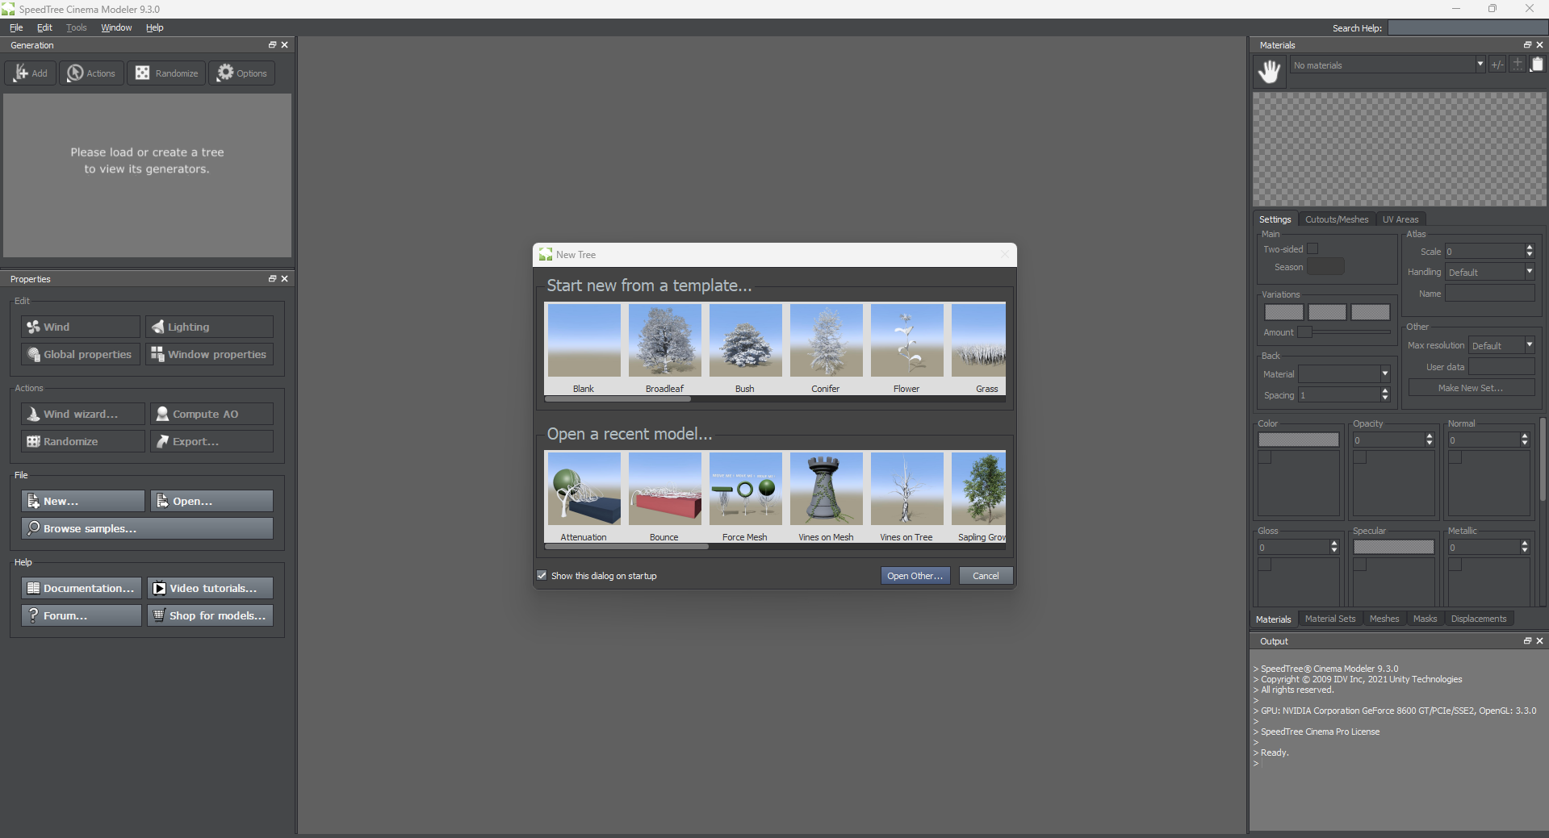1549x838 pixels.
Task: Open Video tutorials…
Action: click(x=211, y=588)
